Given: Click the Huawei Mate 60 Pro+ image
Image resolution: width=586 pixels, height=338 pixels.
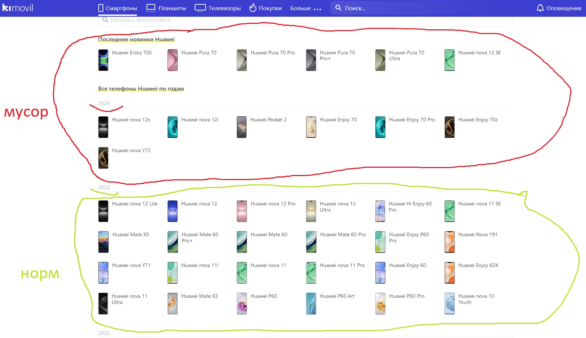Looking at the screenshot, I should 173,242.
